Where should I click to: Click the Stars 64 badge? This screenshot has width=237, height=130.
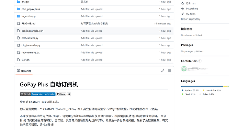click(64, 94)
